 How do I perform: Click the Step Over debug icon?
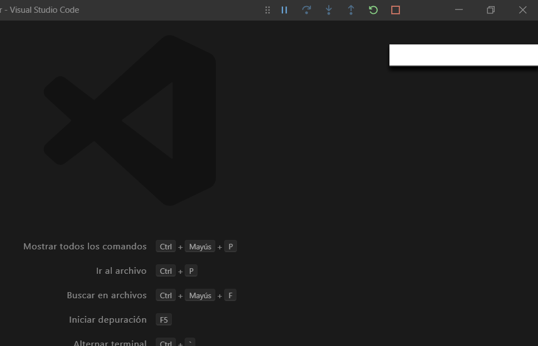click(307, 9)
